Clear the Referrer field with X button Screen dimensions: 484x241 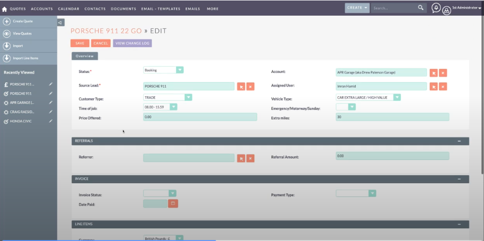250,158
